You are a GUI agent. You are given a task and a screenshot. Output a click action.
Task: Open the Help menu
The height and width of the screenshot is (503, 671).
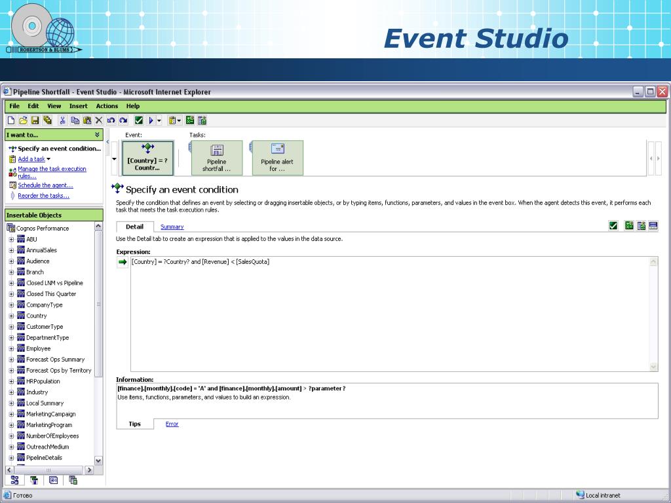pos(132,106)
